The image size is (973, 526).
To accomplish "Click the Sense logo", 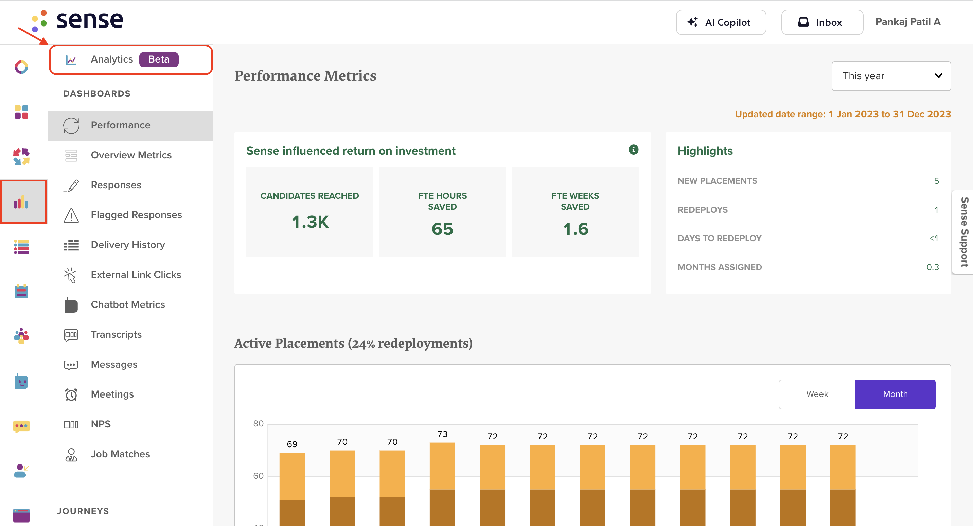I will click(77, 21).
